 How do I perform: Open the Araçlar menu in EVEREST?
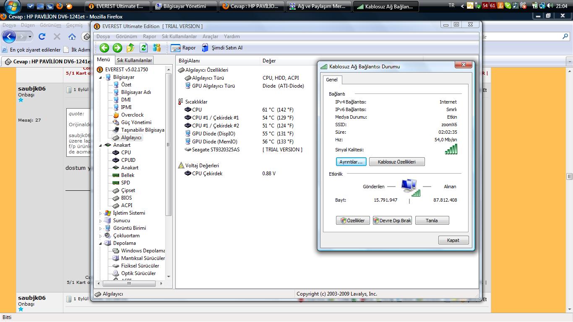click(x=210, y=36)
